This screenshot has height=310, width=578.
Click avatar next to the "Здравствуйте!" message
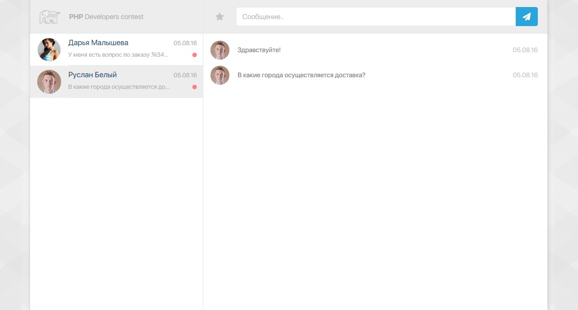(219, 50)
